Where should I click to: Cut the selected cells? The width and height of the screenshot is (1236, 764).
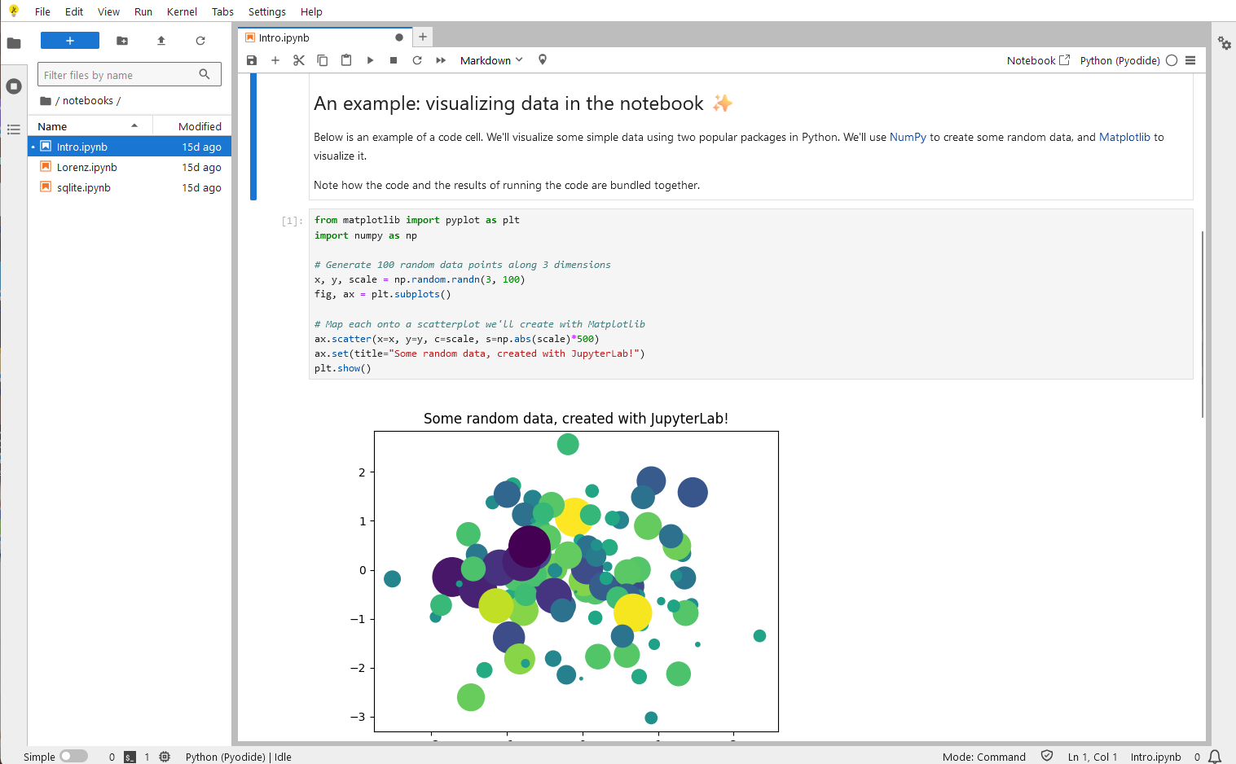[298, 59]
